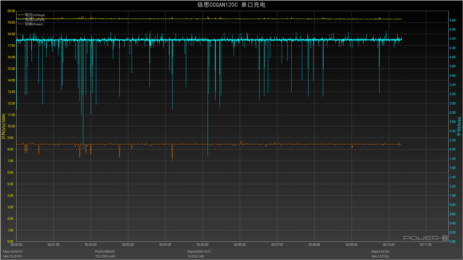
Task: Select the 753.2593 mAh capacity reading
Action: tap(105, 257)
